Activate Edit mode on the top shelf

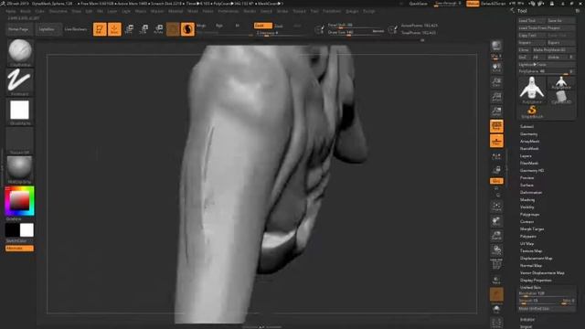click(100, 29)
